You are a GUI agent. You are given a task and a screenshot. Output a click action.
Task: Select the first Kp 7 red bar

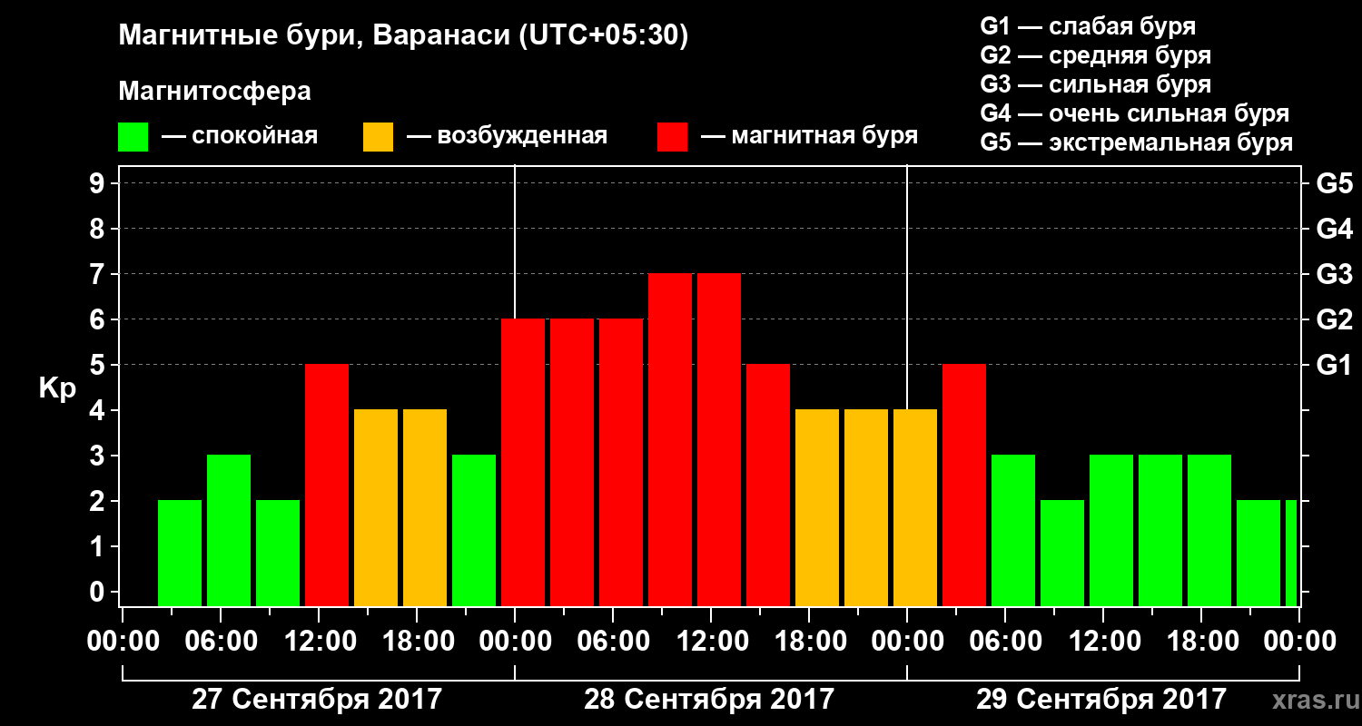pyautogui.click(x=670, y=439)
